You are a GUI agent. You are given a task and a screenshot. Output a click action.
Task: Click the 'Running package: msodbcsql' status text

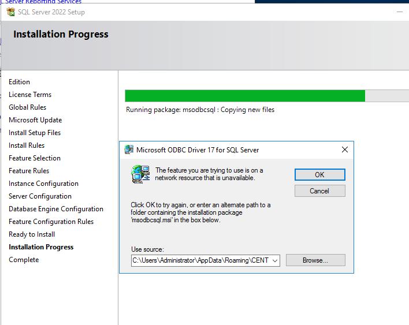[200, 110]
